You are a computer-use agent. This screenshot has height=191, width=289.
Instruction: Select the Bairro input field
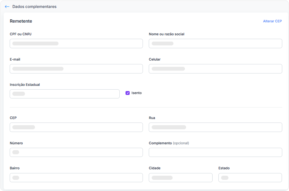(x=76, y=177)
